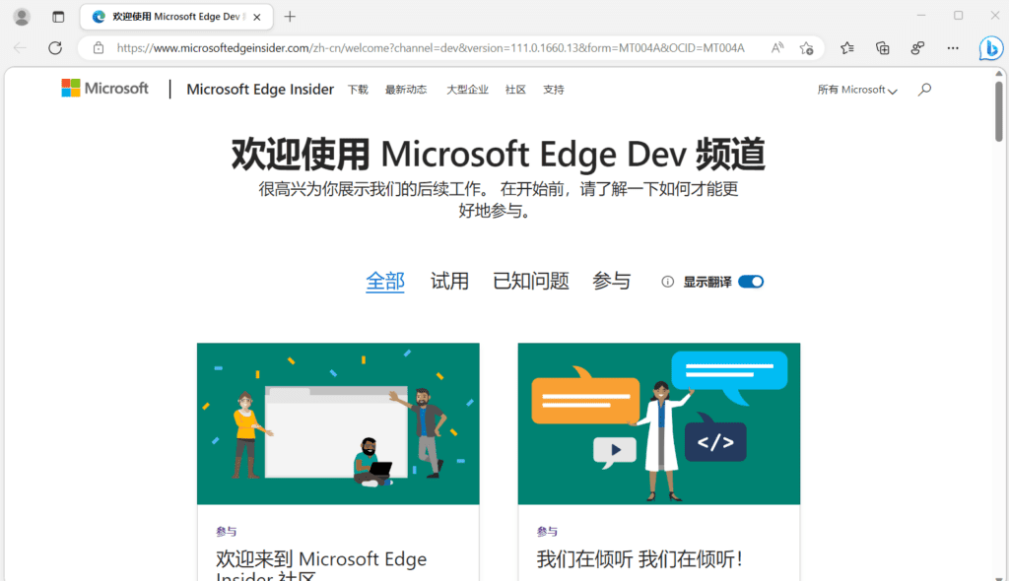This screenshot has width=1009, height=581.
Task: Add current page to favorites star
Action: [x=808, y=47]
